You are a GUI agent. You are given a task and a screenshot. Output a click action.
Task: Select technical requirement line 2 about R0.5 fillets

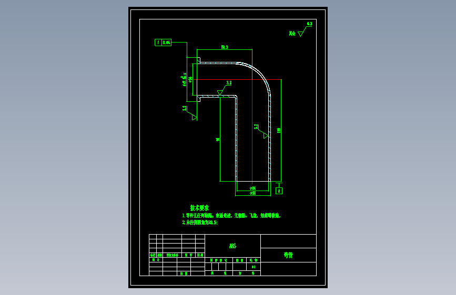pyautogui.click(x=200, y=223)
